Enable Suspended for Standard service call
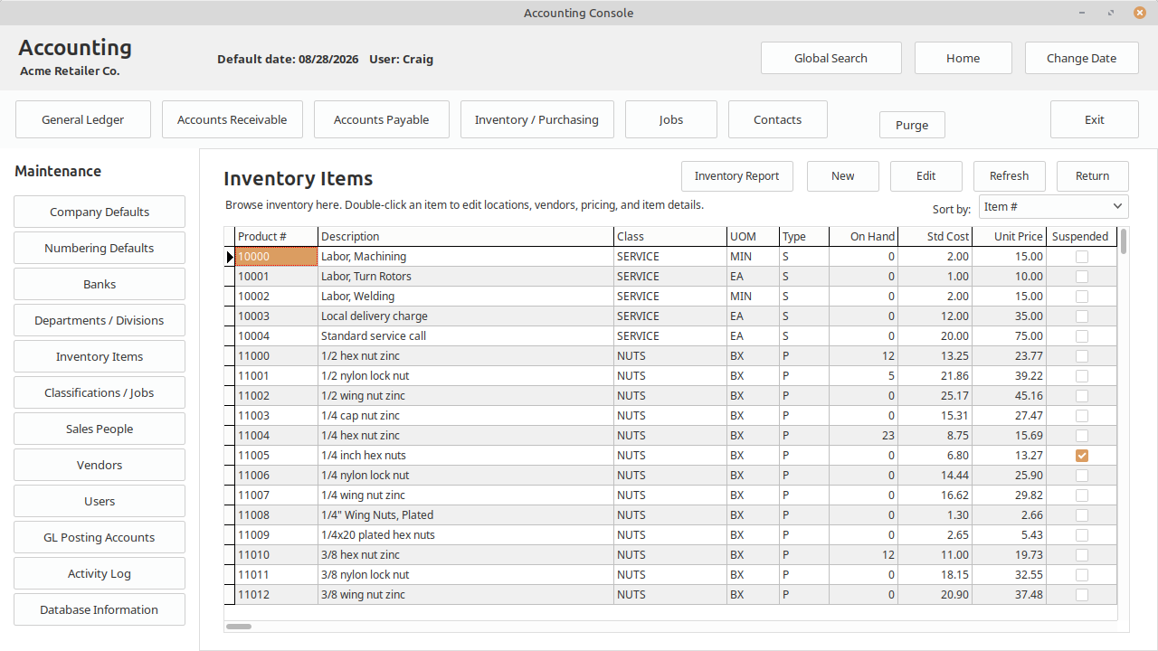Image resolution: width=1158 pixels, height=651 pixels. coord(1081,336)
